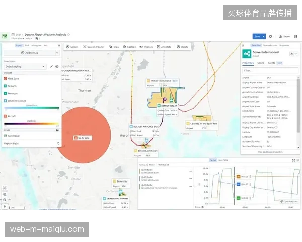The width and height of the screenshot is (302, 242).
Task: Open the Properties tab
Action: 248,63
